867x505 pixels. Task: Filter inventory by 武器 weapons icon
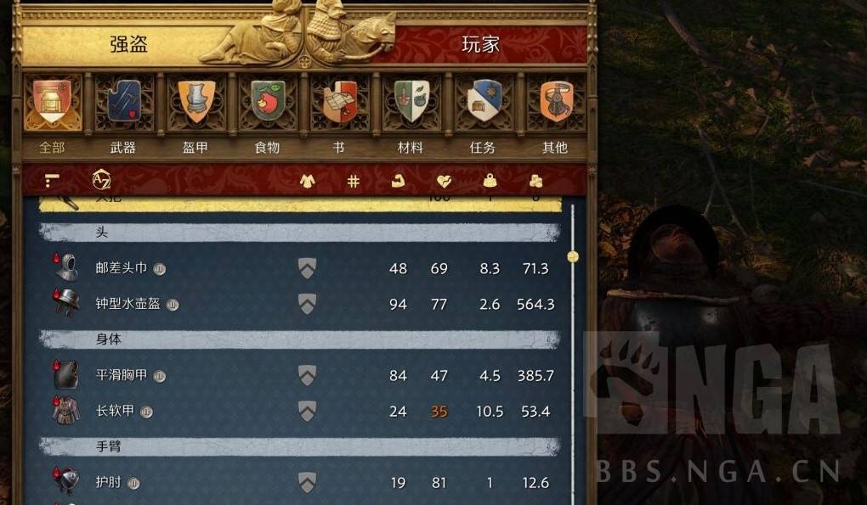124,102
